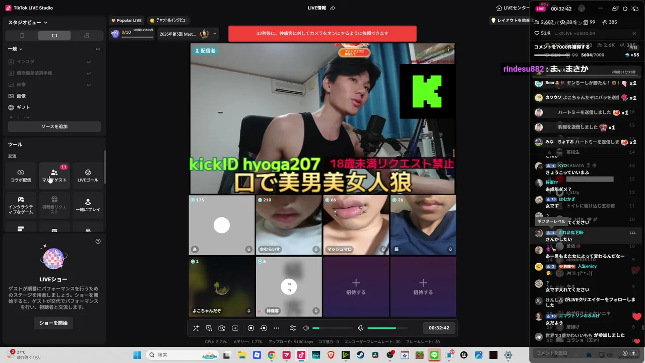
Task: Show the hidden greyed 画像 source
Action: [89, 85]
